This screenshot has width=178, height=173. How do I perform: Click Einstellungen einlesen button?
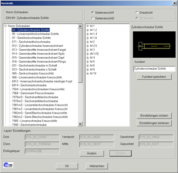(154, 123)
